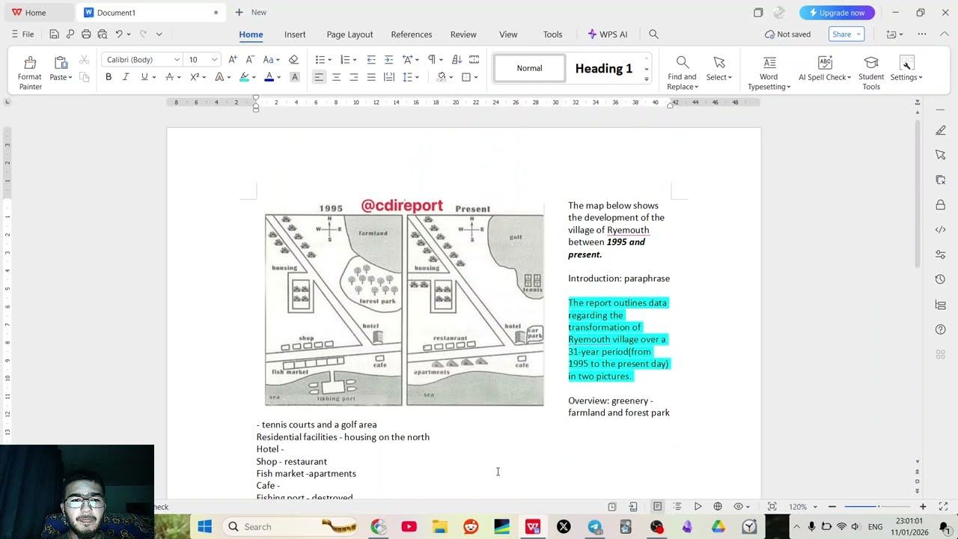Click the lock icon in right sidebar
This screenshot has width=958, height=539.
(941, 204)
